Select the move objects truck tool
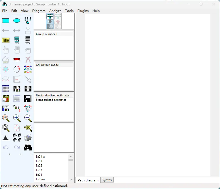220x189 pixels. coord(17,60)
